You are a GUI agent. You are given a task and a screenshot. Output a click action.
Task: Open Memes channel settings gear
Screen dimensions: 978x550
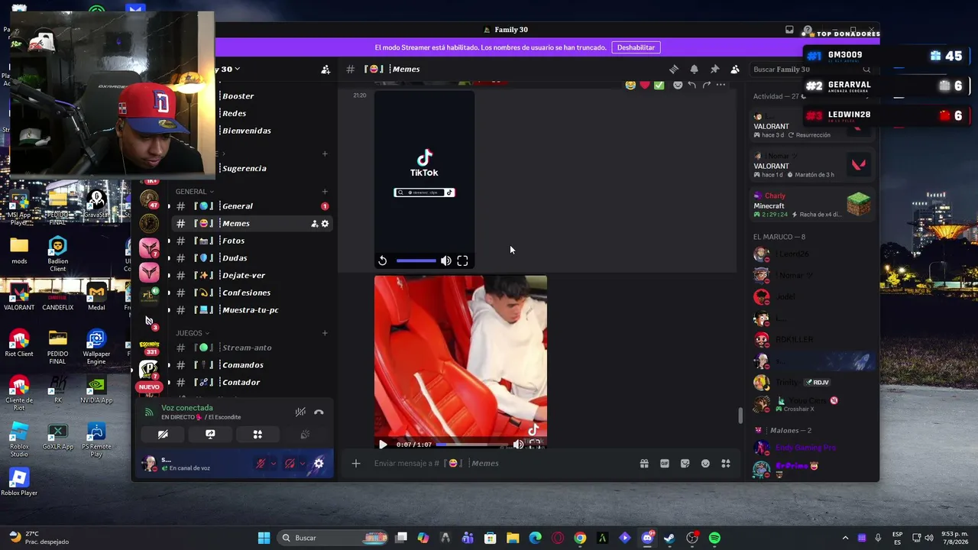pyautogui.click(x=325, y=224)
